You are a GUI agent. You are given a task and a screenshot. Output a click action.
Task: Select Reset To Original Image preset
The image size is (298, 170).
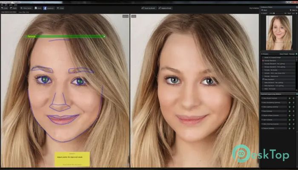point(278,57)
